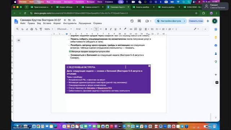Open the paragraph style Обычный dropdown

click(64, 29)
